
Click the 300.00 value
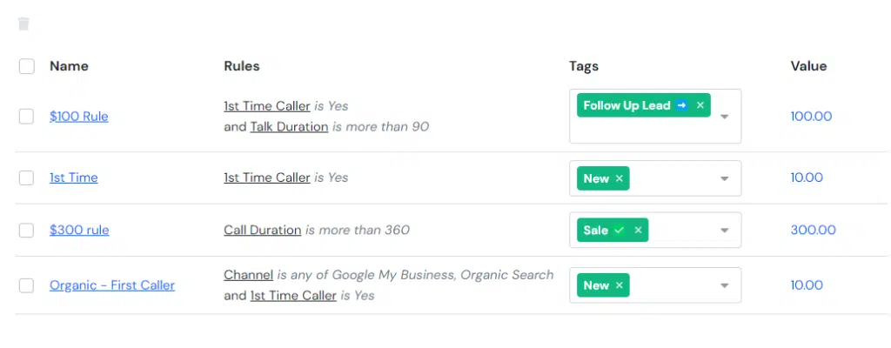pos(814,231)
